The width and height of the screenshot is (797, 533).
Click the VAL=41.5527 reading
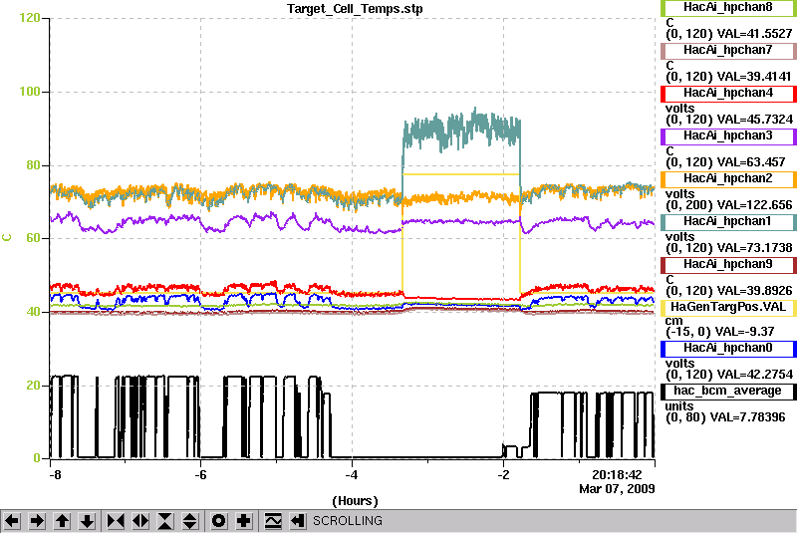tap(754, 34)
